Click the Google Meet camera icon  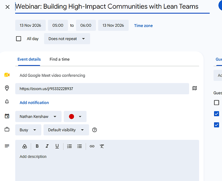pos(7,75)
